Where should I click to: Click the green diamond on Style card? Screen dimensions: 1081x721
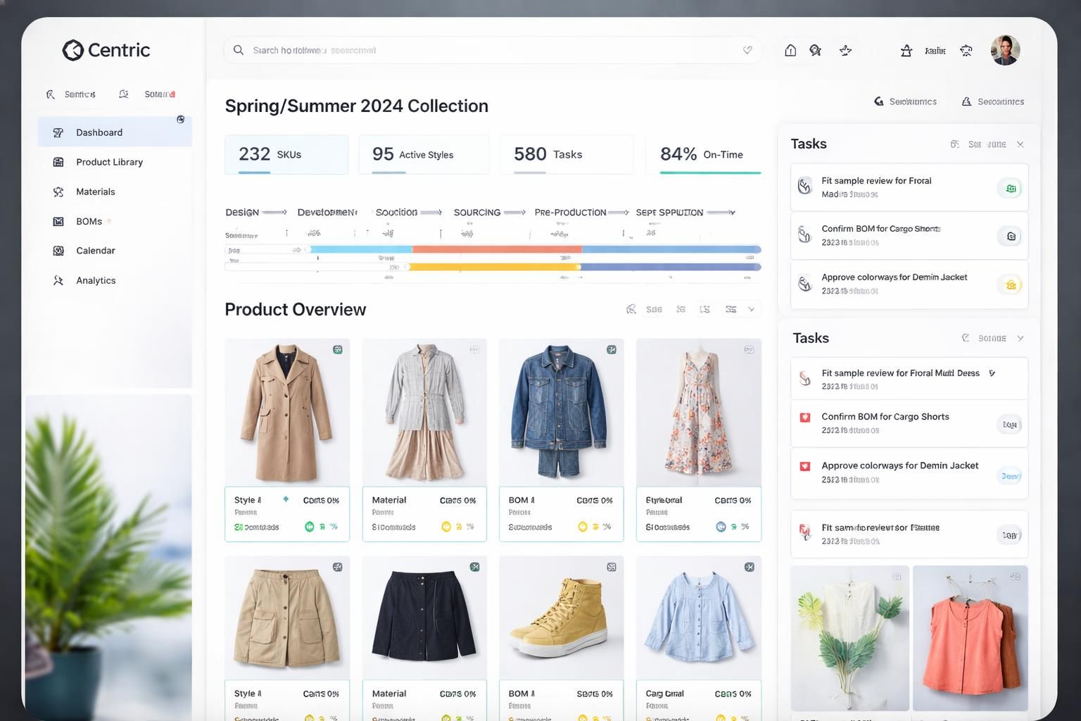click(x=286, y=499)
